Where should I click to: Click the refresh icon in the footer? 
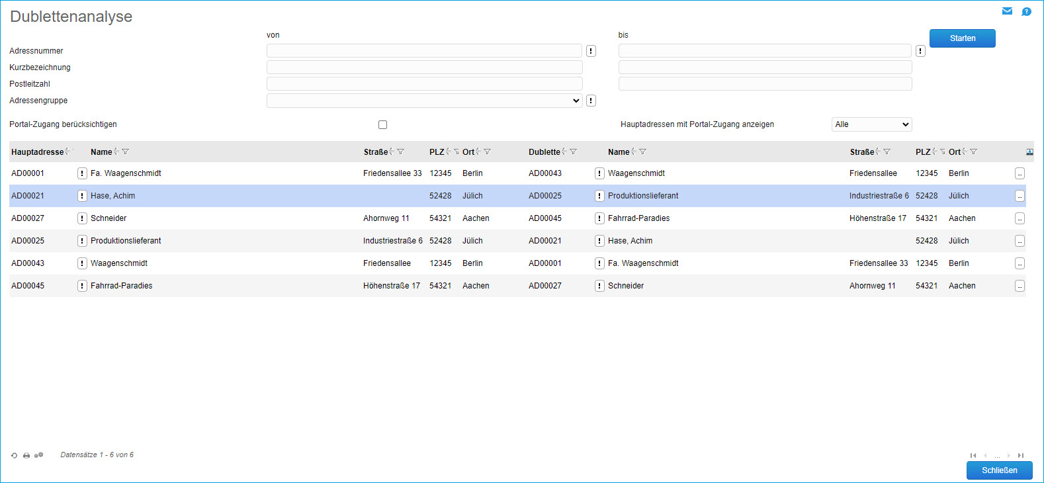(14, 455)
